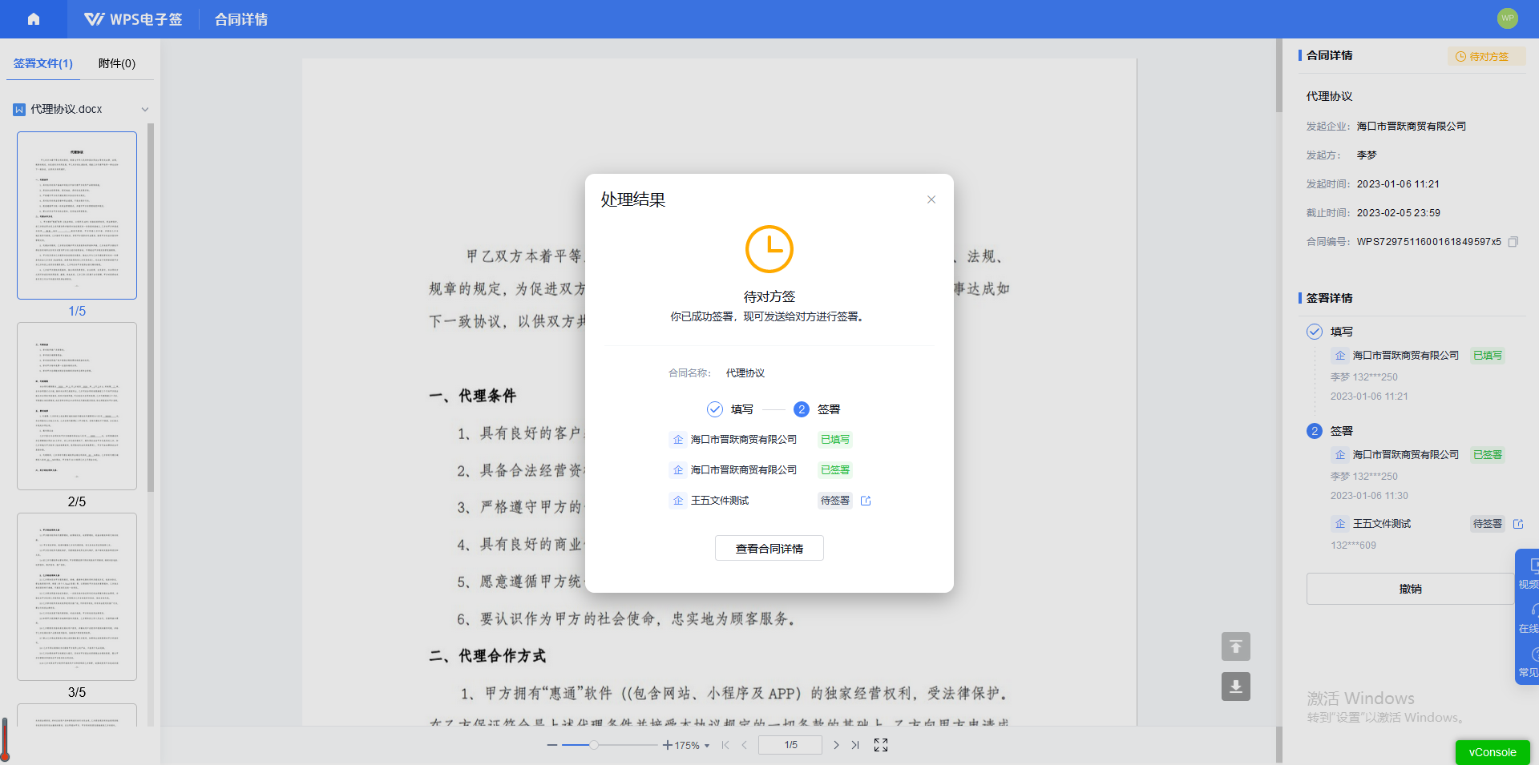
Task: Open the user avatar menu in top bar
Action: pyautogui.click(x=1508, y=18)
